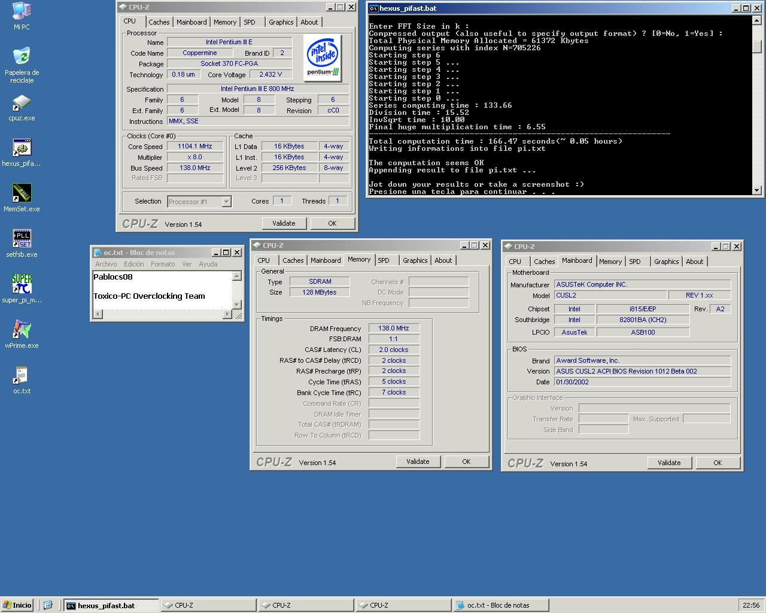Image resolution: width=766 pixels, height=613 pixels.
Task: Click the CAS# Latency 2.0 clocks value
Action: (394, 350)
